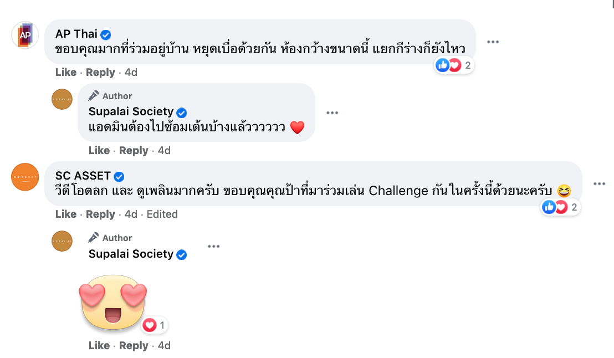Reply to SC ASSET's comment
Viewport: 614px width, 358px height.
[x=100, y=214]
